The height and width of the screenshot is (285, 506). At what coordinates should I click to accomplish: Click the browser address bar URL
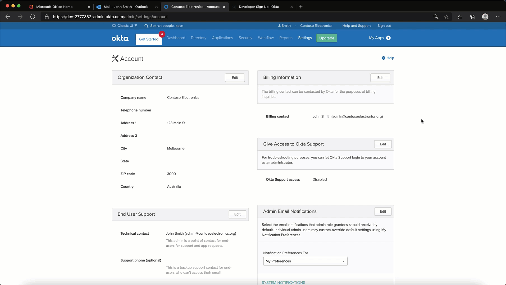point(110,17)
